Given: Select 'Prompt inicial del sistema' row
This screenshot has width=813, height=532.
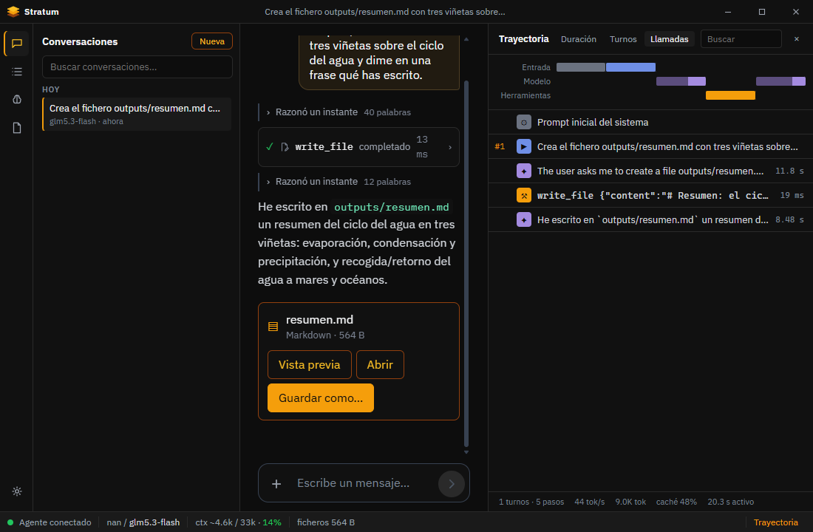Looking at the screenshot, I should pos(650,123).
